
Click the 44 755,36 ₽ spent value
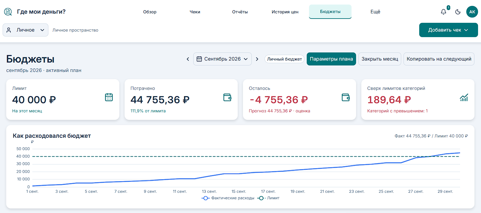160,100
